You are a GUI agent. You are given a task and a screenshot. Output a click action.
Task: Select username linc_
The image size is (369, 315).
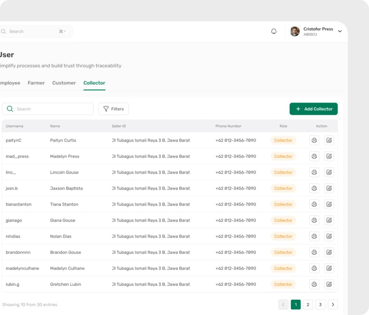[11, 172]
